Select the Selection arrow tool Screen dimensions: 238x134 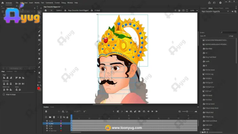39,13
